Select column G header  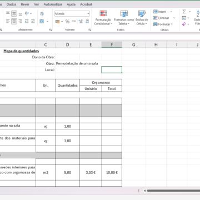coord(133,44)
